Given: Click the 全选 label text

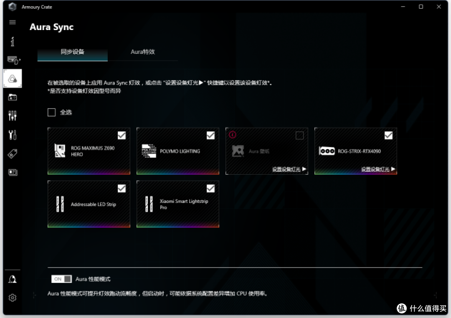Looking at the screenshot, I should tap(66, 112).
